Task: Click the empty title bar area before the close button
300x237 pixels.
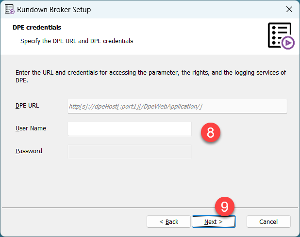Action: tap(194, 9)
